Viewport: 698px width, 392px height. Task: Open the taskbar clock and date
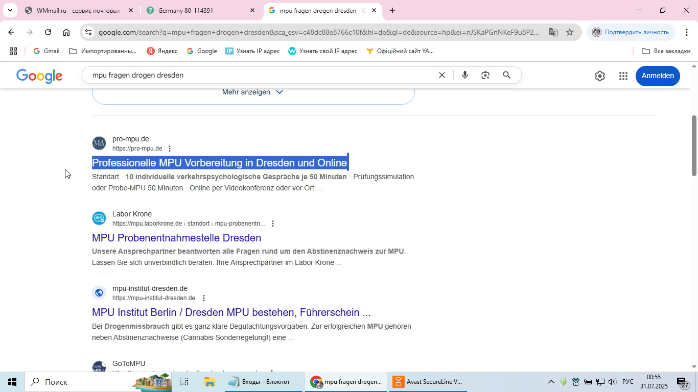654,382
